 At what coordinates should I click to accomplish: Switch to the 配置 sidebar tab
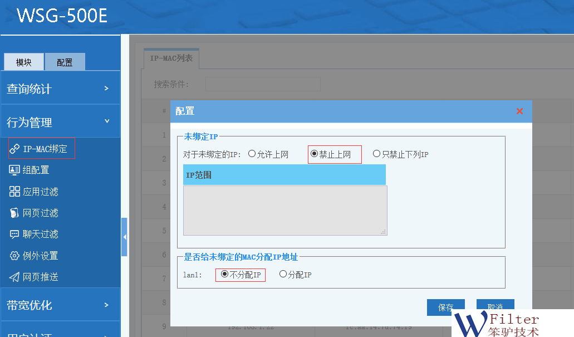click(65, 62)
